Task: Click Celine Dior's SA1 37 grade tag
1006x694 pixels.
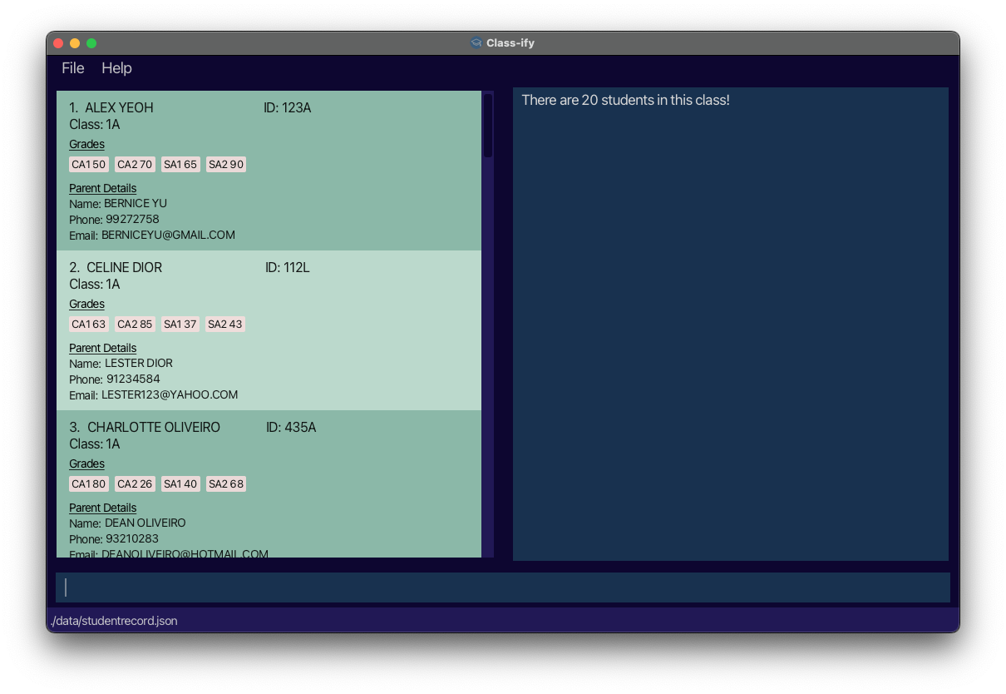Action: point(180,325)
